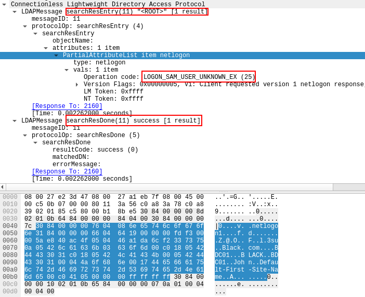365x297 pixels.
Task: Open Response To: 2160 link under searchResEntry
Action: [67, 106]
